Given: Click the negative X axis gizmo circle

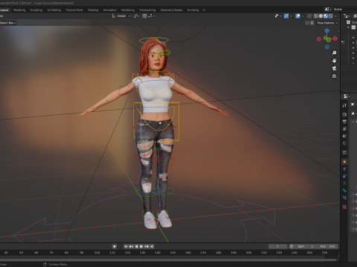Looking at the screenshot, I should click(319, 39).
